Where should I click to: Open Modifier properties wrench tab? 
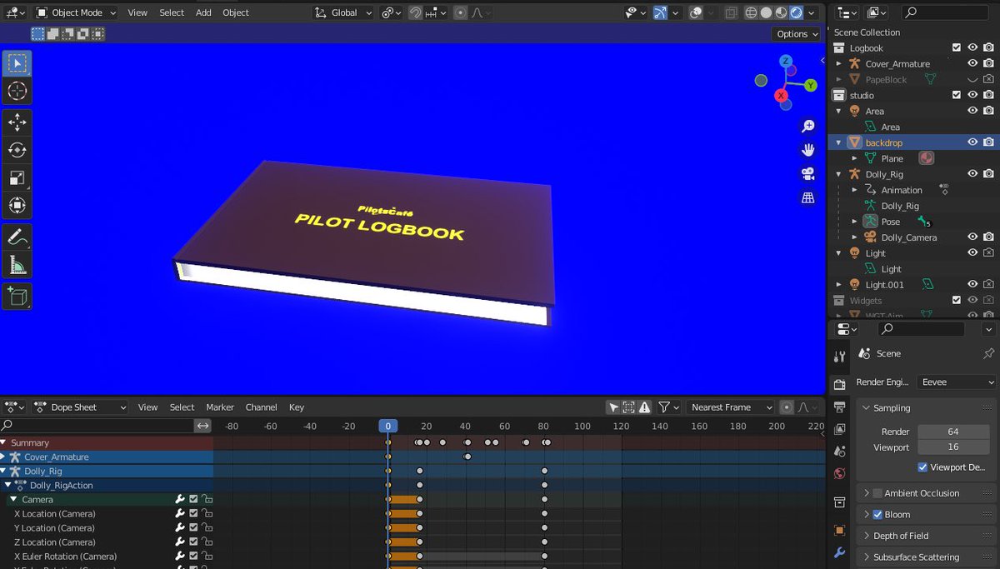pos(839,553)
